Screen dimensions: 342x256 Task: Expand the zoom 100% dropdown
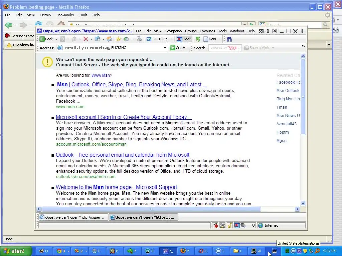click(x=172, y=39)
